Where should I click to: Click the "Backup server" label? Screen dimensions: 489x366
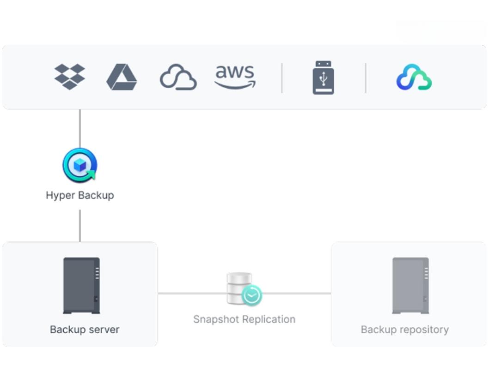(x=85, y=330)
